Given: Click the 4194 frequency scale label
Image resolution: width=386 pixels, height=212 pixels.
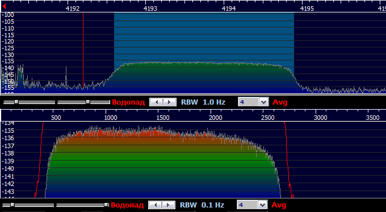Looking at the screenshot, I should [229, 9].
